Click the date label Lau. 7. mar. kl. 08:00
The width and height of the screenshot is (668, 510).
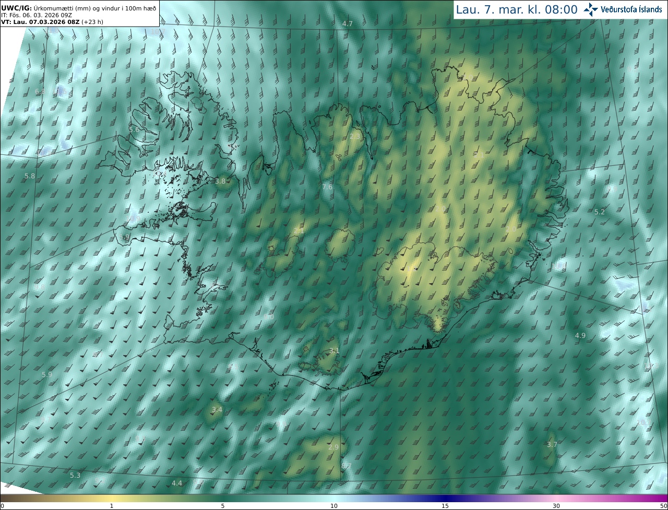tap(516, 9)
